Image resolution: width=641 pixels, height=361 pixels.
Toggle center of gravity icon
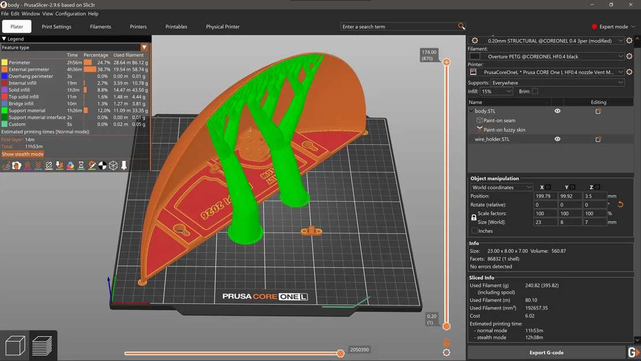coord(103,165)
